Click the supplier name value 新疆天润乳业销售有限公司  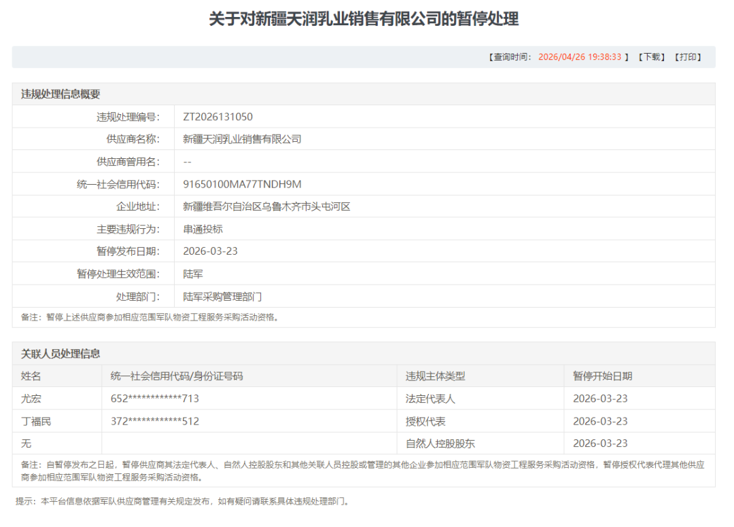point(242,139)
